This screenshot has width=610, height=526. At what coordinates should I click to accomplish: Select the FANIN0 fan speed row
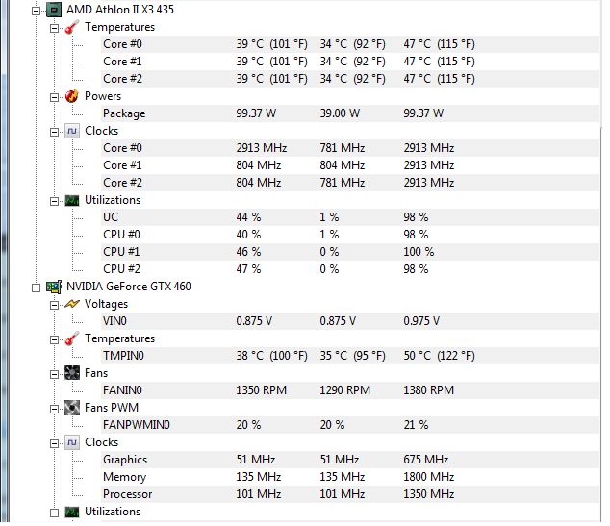pos(122,390)
